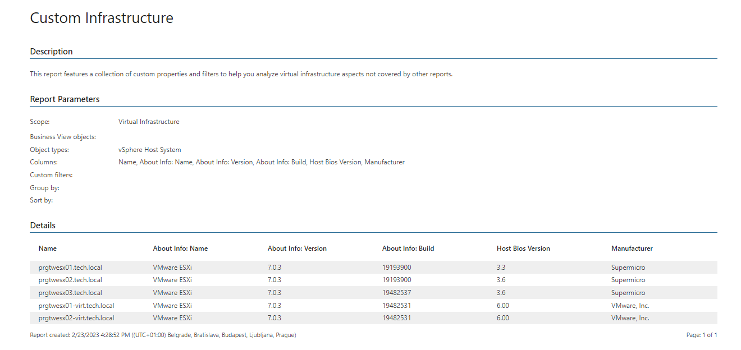Click the Host Bios Version column header
Screen dimensions: 741x350
pos(523,248)
